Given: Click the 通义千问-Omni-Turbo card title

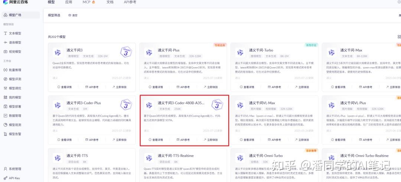Looking at the screenshot, I should [266, 156].
